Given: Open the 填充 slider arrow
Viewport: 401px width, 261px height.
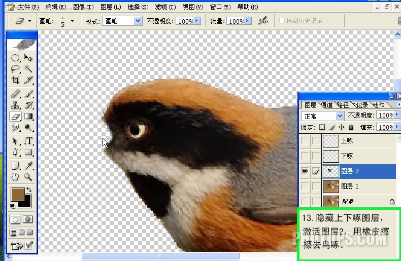Looking at the screenshot, I should tap(397, 127).
